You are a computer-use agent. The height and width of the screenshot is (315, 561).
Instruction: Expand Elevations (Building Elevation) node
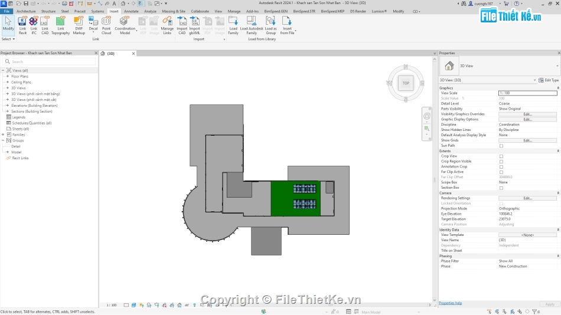(x=8, y=106)
